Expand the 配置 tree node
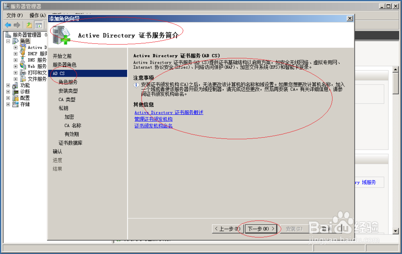The height and width of the screenshot is (254, 402). (8, 98)
